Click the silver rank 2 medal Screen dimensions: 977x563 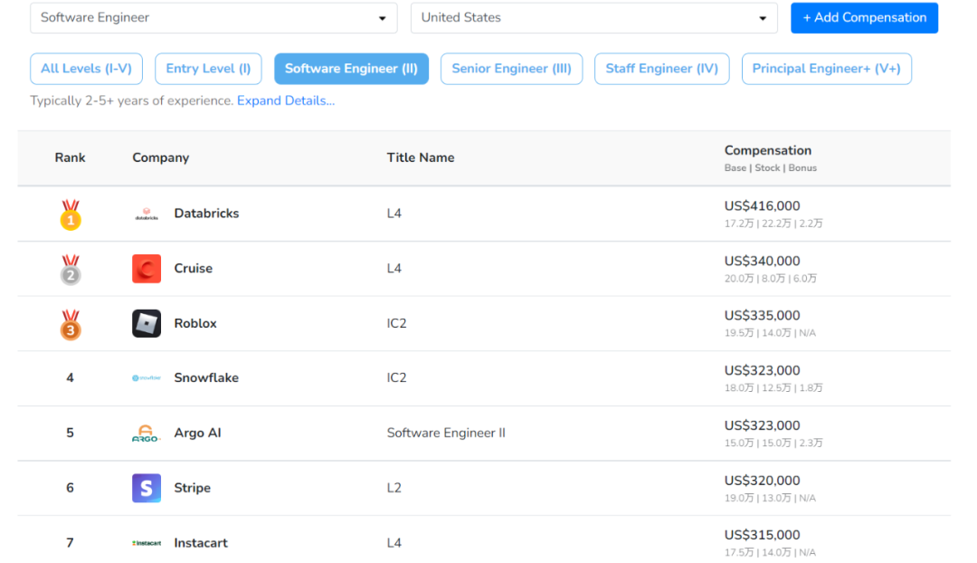tap(70, 269)
